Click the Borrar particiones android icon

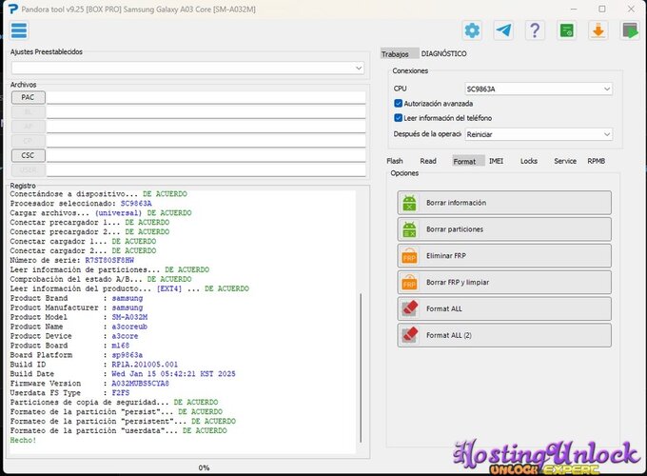tap(409, 229)
